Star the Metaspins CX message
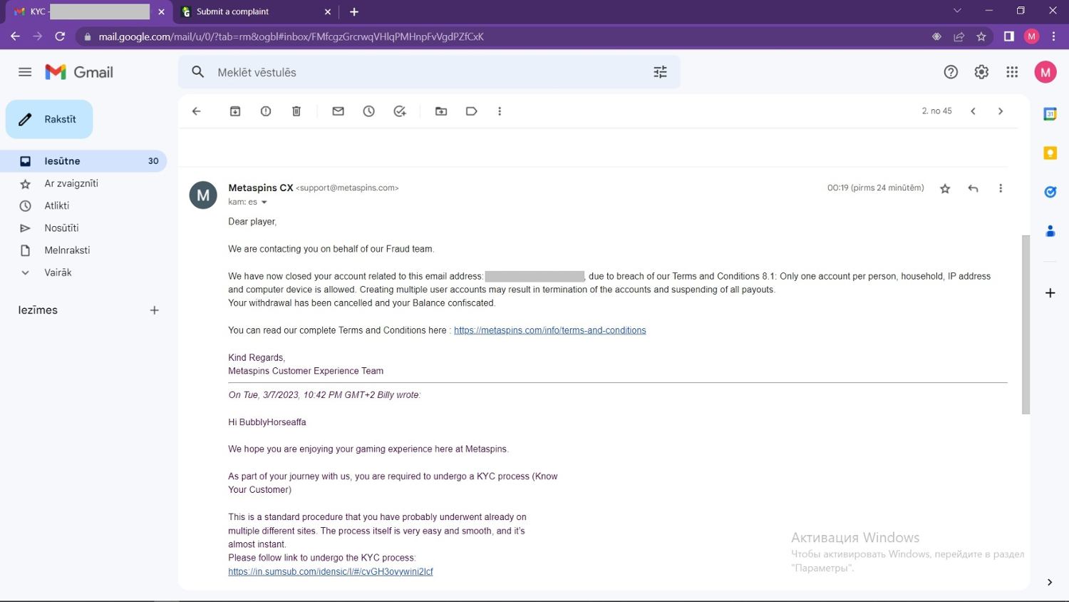Screen dimensions: 1069x602 tap(945, 188)
